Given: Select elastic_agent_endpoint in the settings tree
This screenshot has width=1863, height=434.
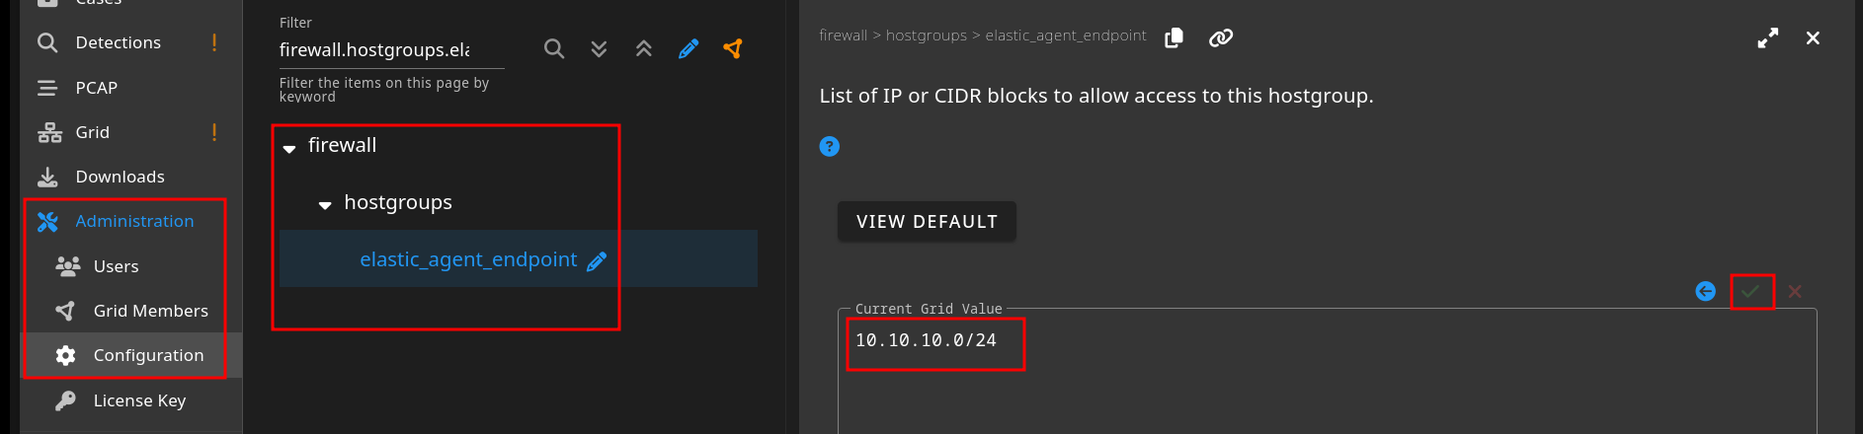Looking at the screenshot, I should click(468, 259).
